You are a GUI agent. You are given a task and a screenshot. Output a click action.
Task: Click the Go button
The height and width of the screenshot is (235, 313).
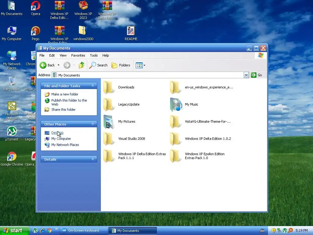[256, 75]
